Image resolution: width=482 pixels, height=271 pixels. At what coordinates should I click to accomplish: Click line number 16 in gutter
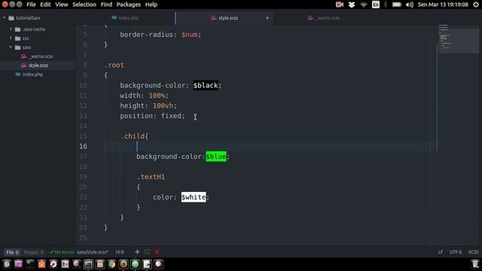83,146
